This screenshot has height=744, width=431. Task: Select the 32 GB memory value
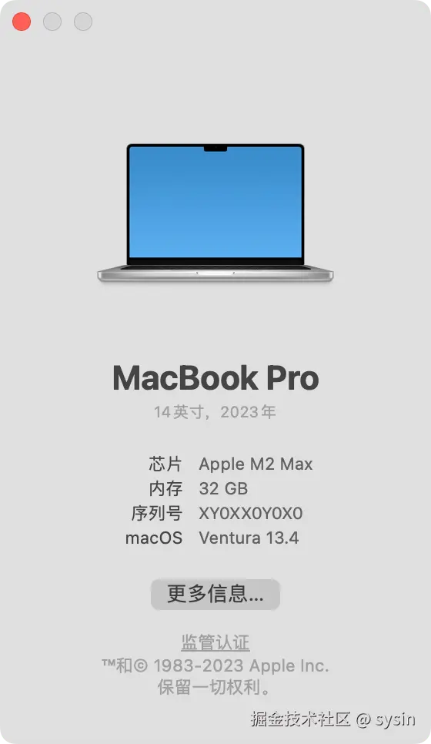coord(223,489)
